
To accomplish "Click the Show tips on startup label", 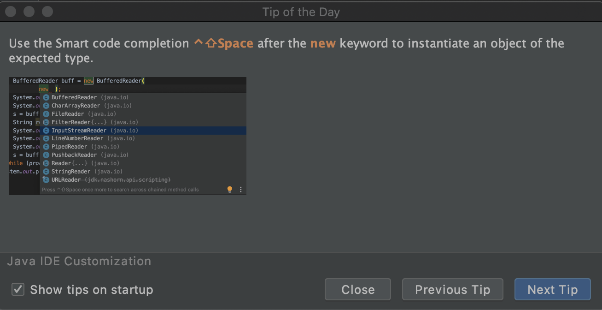I will pos(91,290).
